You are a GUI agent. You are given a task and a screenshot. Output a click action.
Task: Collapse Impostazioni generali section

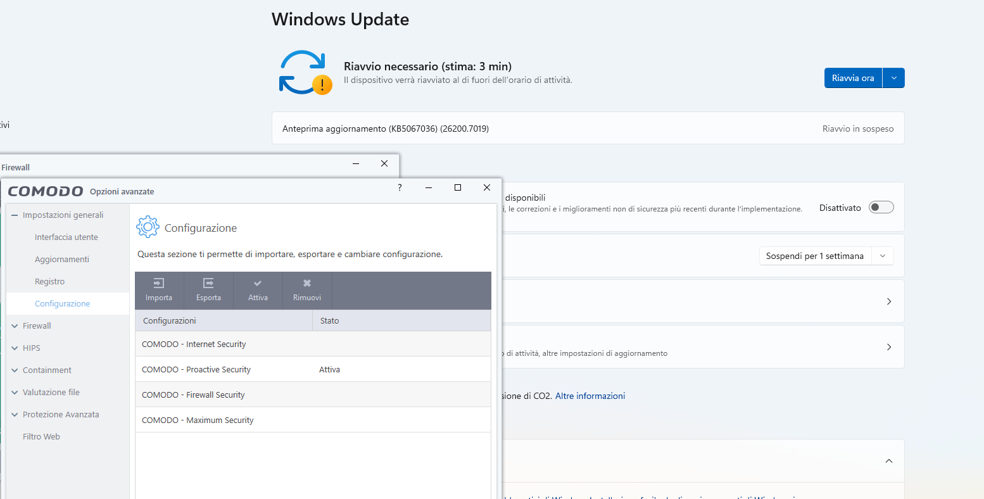coord(15,215)
